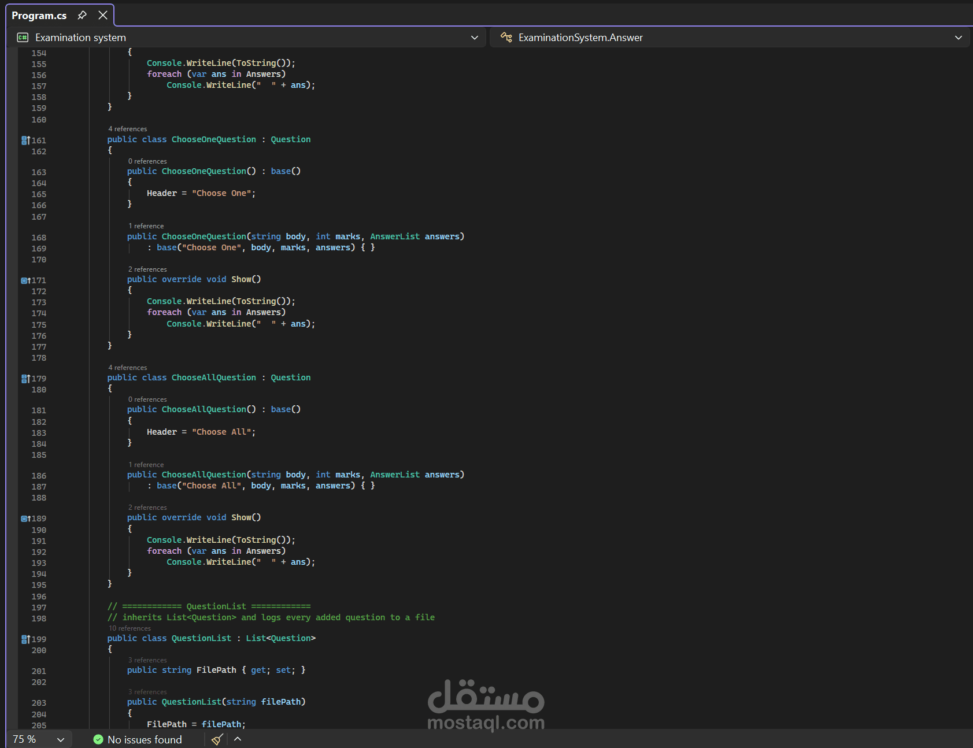Click AnswerList on line 168
The width and height of the screenshot is (973, 748).
[x=395, y=236]
